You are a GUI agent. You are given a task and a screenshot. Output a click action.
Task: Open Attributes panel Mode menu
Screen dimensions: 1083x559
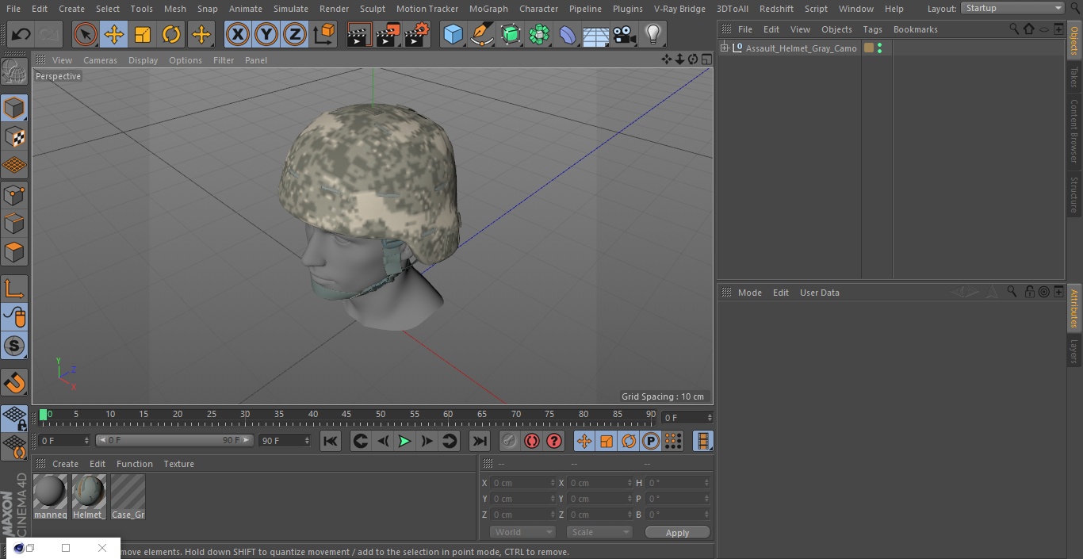(x=749, y=293)
